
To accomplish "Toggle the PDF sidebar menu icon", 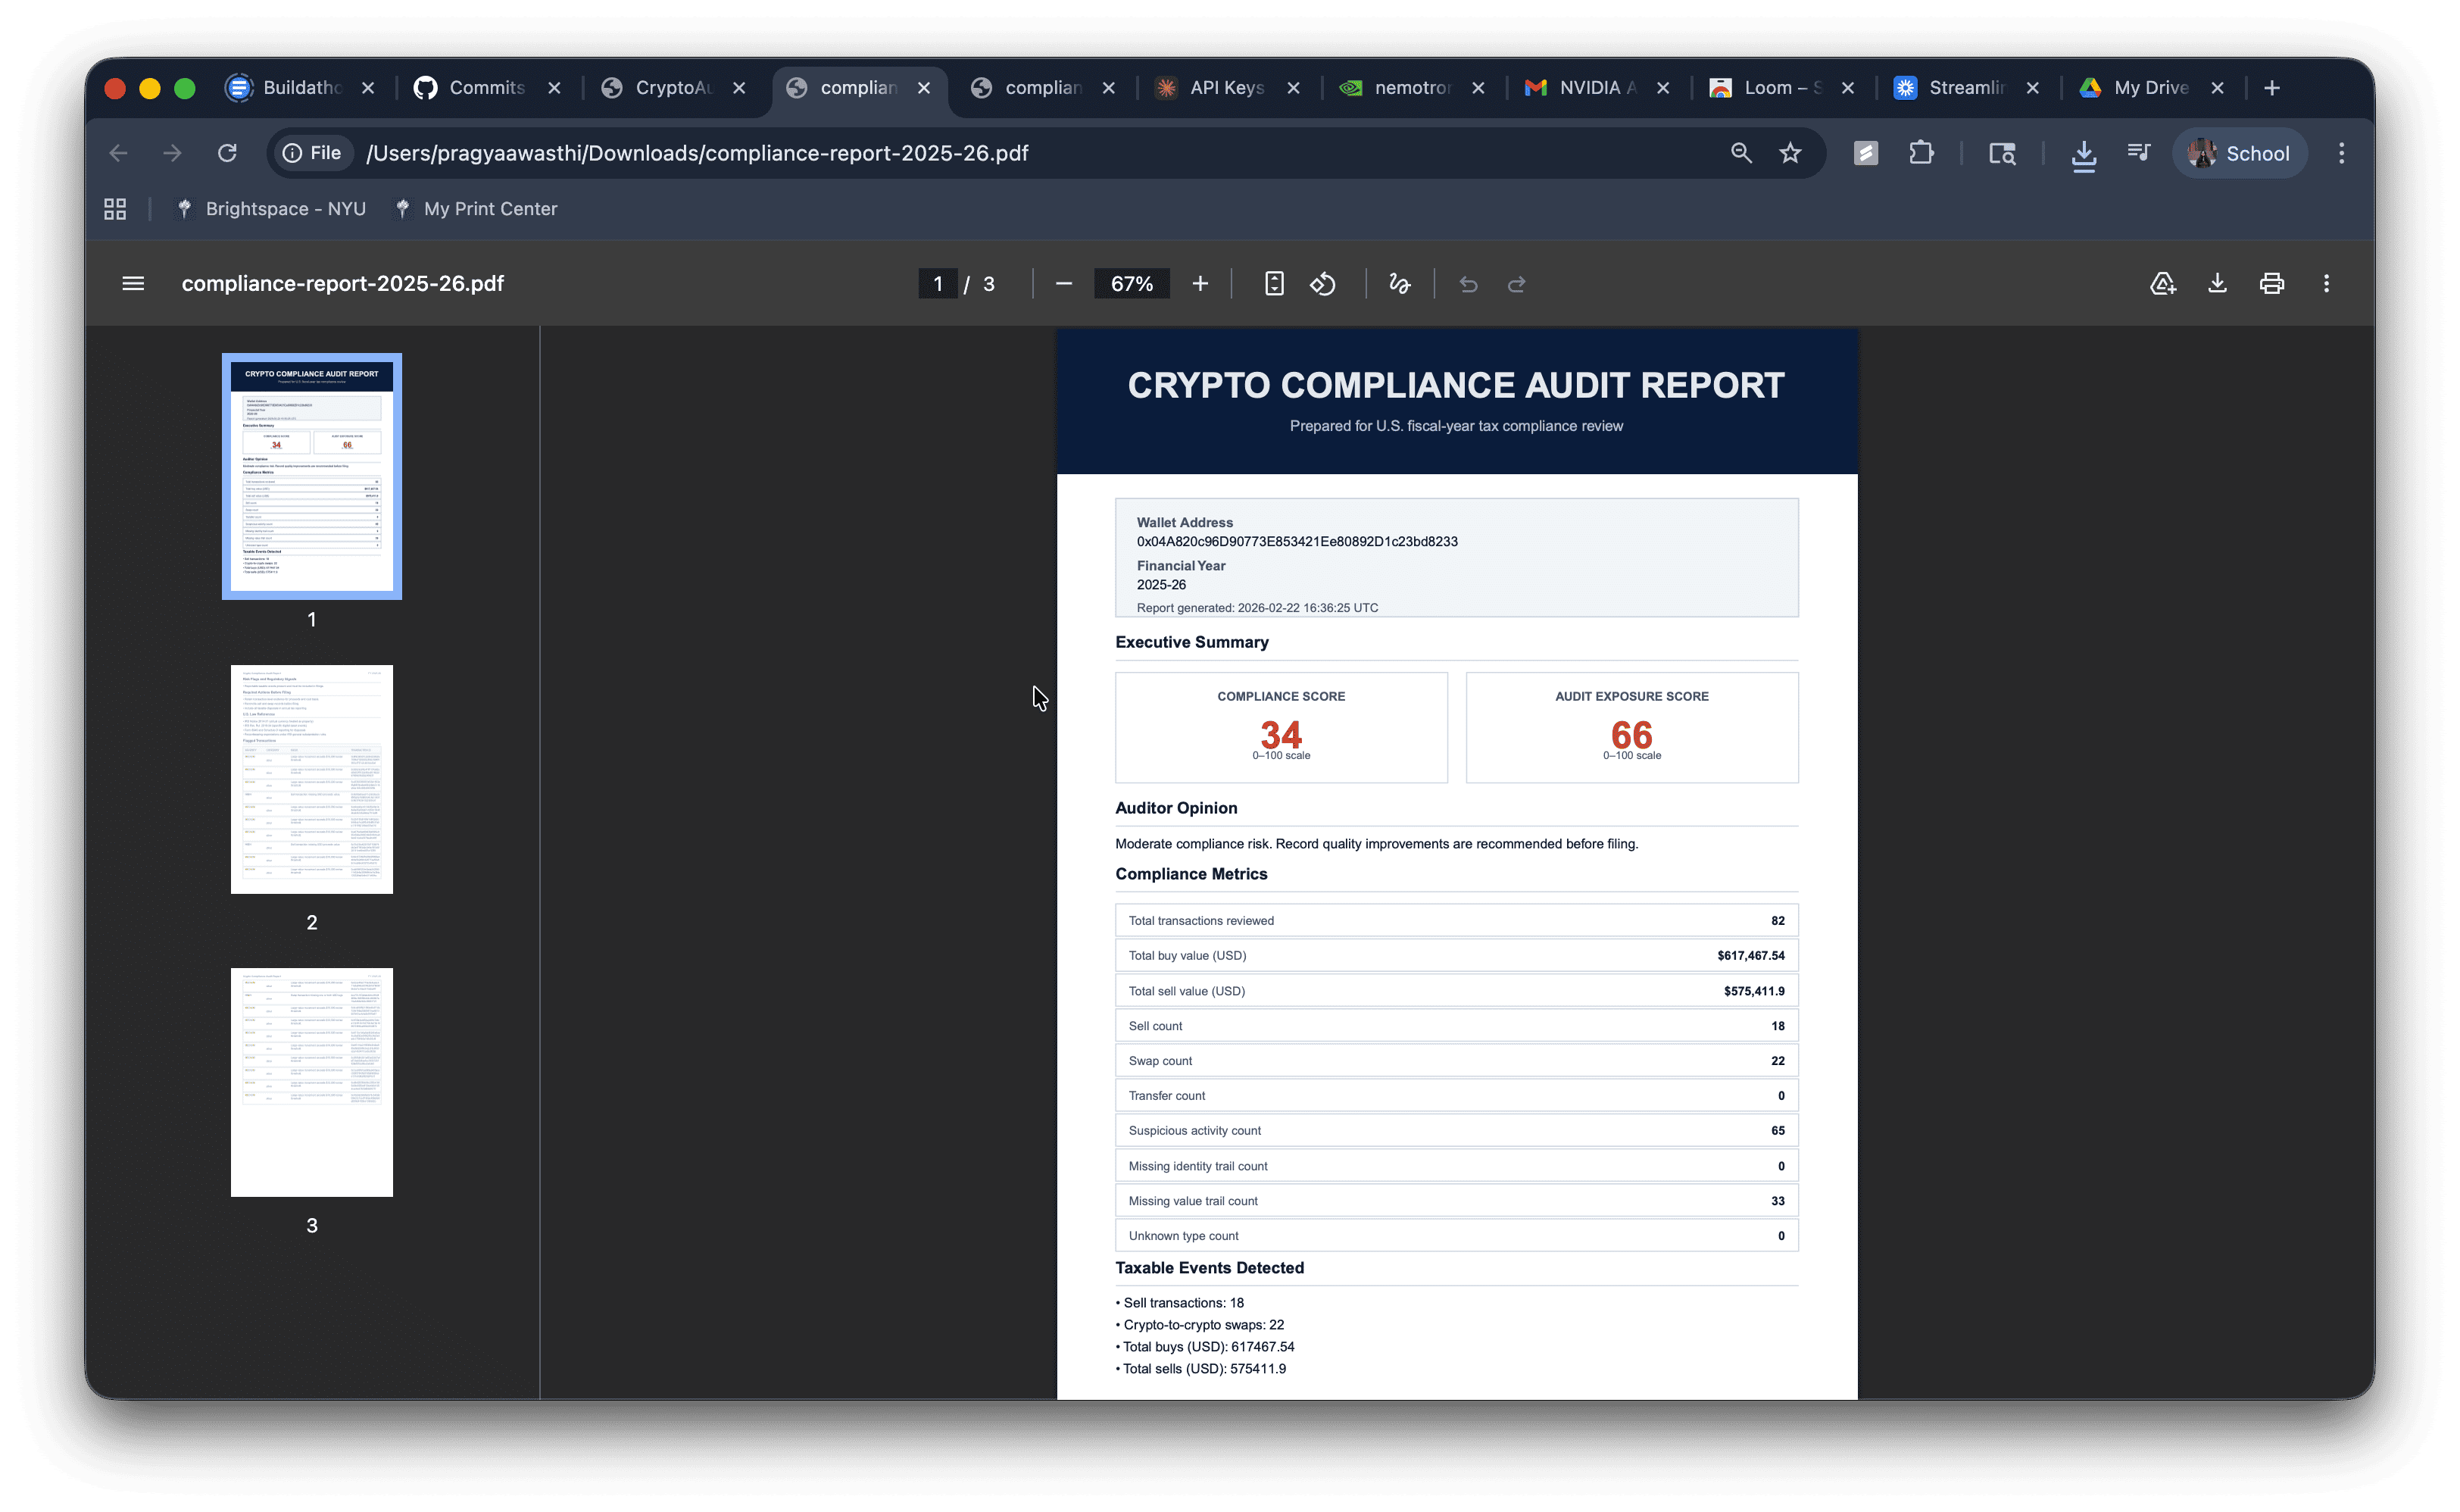I will (133, 284).
